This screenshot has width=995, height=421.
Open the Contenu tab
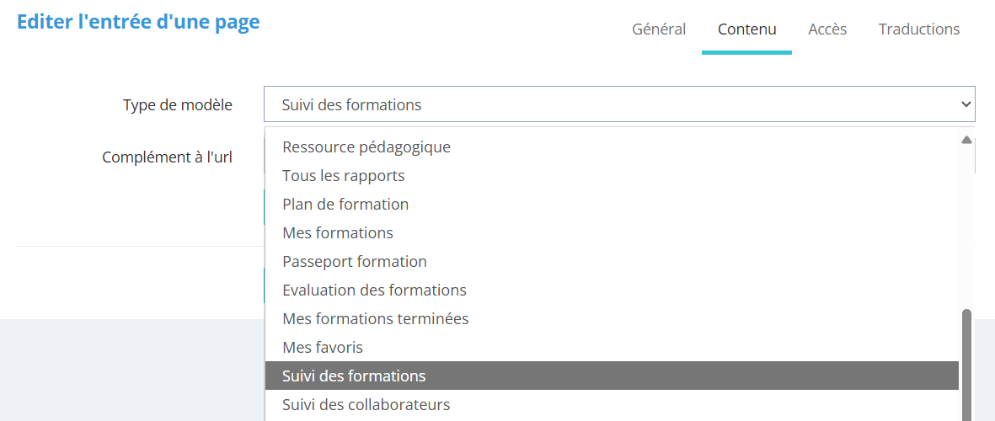coord(746,29)
